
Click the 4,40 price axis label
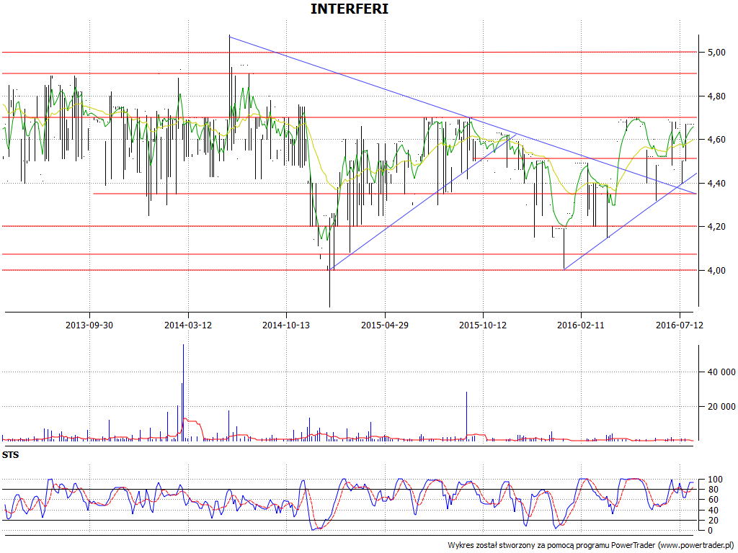pyautogui.click(x=716, y=184)
